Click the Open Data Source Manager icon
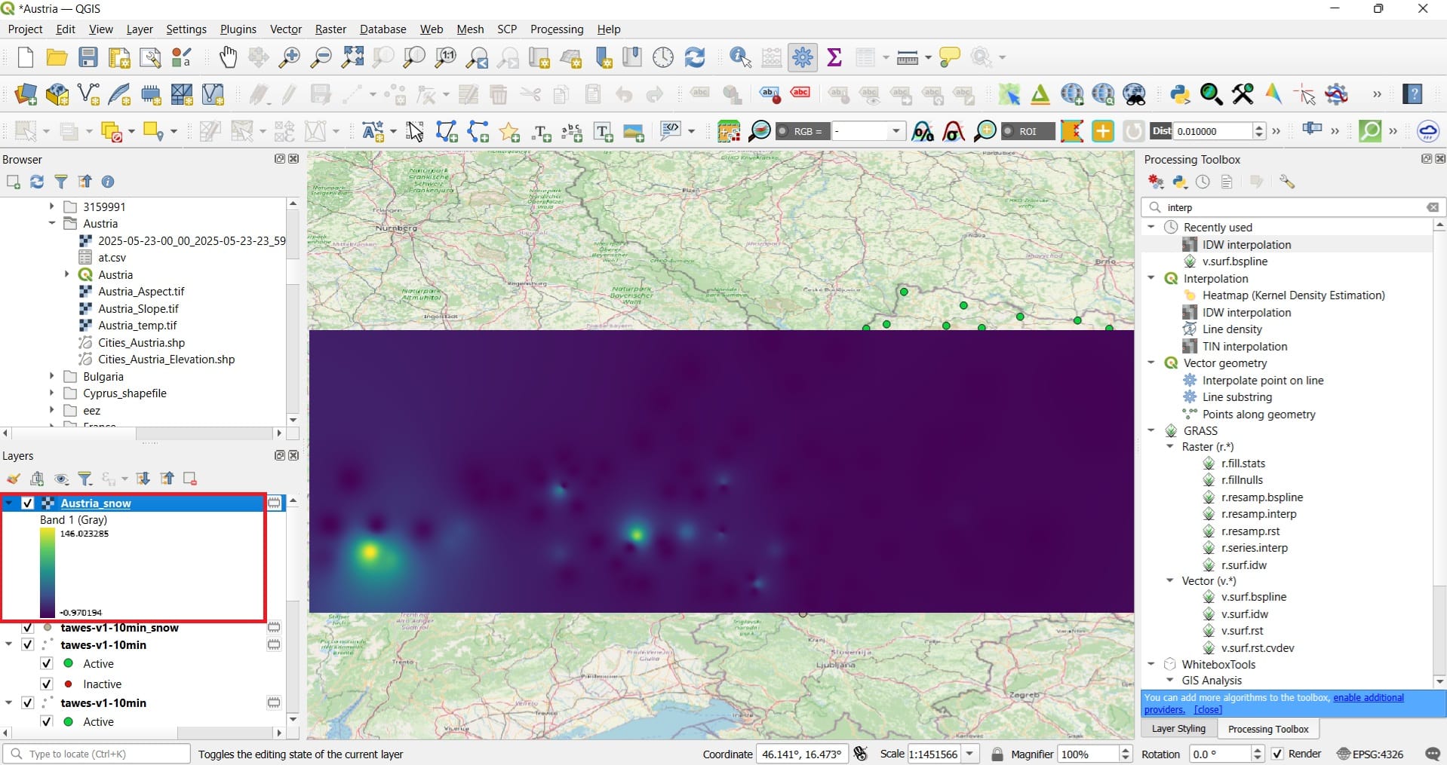Image resolution: width=1447 pixels, height=765 pixels. coord(25,94)
